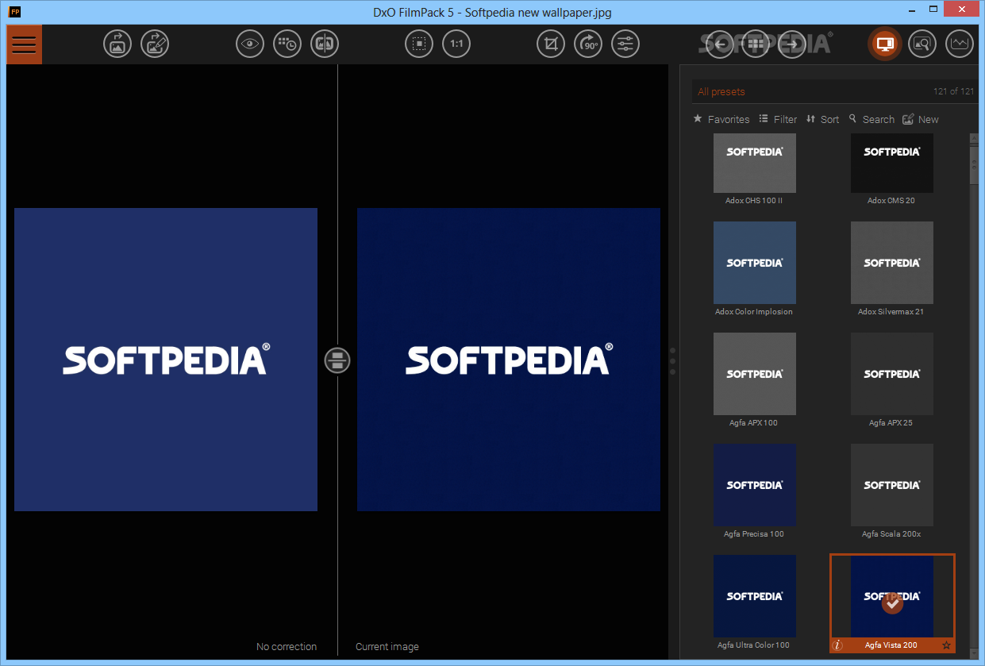Click the "121 of 121" preset counter
Screen dimensions: 985x666
pos(954,92)
